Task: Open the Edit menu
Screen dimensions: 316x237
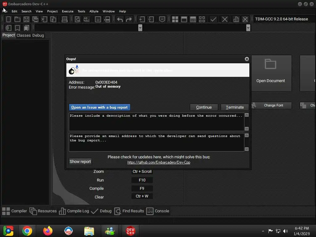Action: (14, 11)
